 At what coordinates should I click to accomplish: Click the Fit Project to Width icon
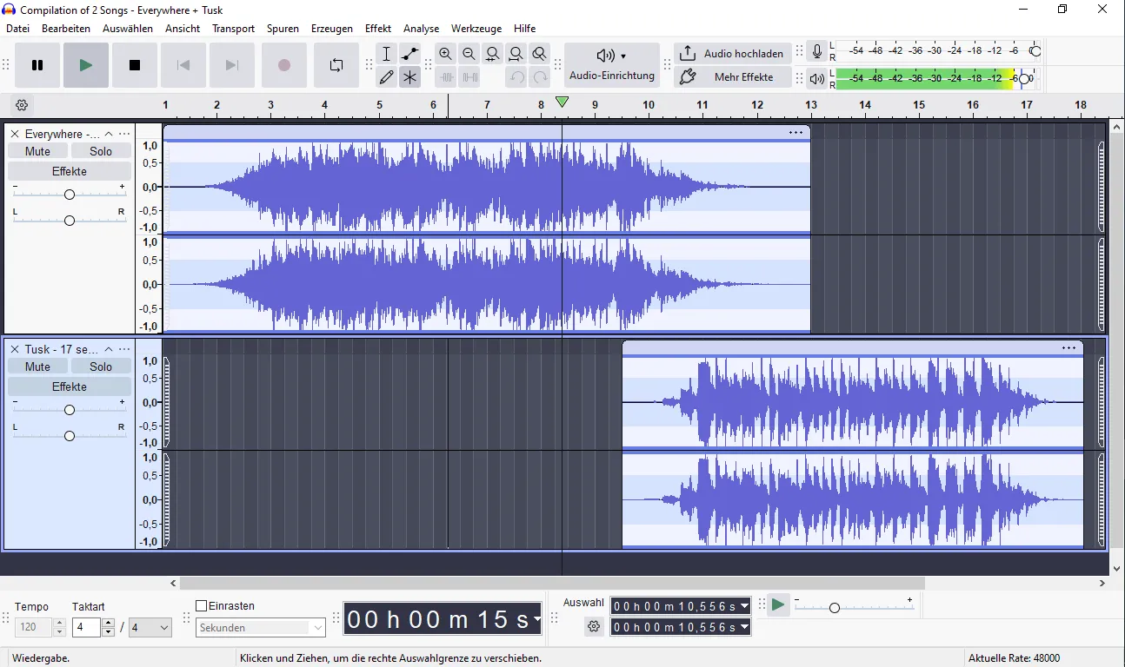click(x=516, y=53)
